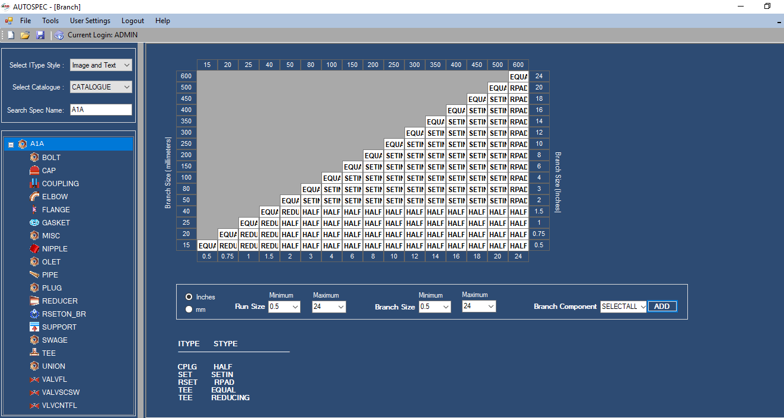Open the Tools menu
The height and width of the screenshot is (418, 784).
pos(50,21)
